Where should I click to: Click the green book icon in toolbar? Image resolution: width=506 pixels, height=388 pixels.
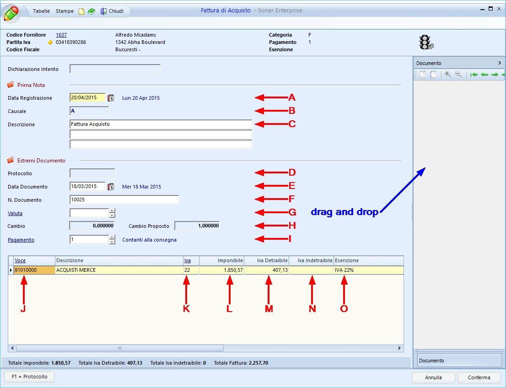(92, 11)
